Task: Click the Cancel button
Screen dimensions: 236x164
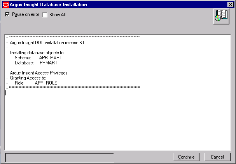Action: tap(217, 157)
